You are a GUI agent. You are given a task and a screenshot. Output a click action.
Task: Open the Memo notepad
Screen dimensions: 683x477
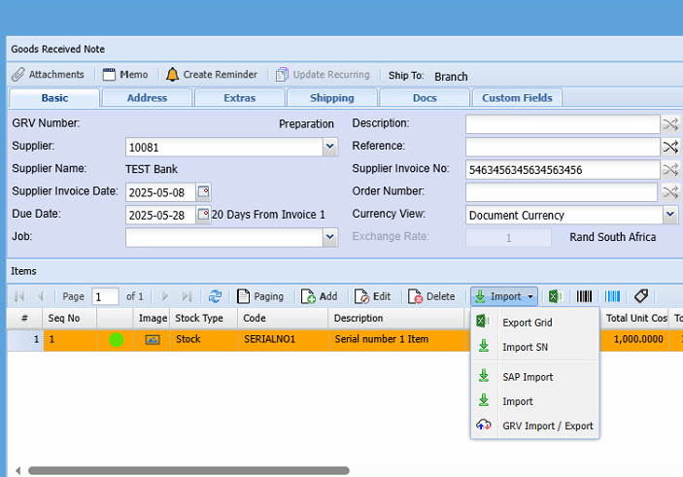(125, 75)
